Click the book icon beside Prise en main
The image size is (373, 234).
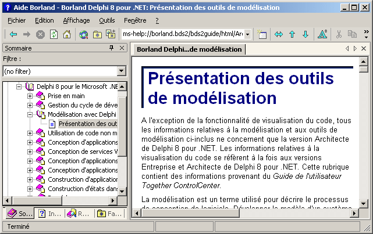[x=40, y=96]
